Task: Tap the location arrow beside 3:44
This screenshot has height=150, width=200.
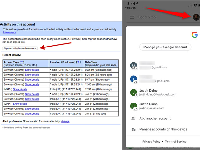Action: click(x=137, y=3)
